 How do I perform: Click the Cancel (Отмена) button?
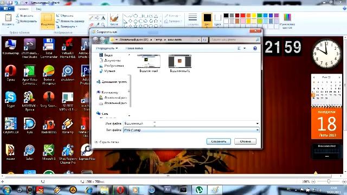245,141
